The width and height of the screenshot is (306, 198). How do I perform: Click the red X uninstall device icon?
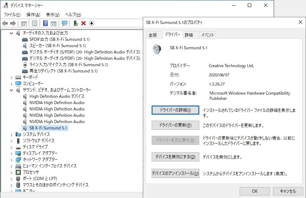click(84, 23)
